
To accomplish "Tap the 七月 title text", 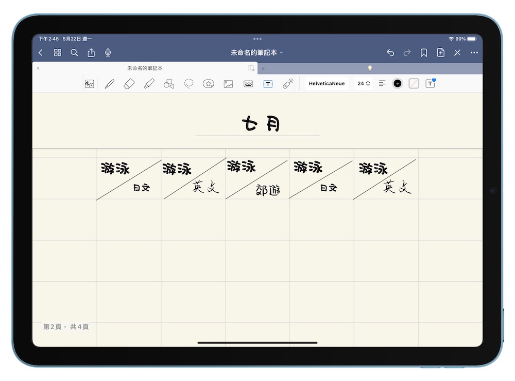I will click(x=261, y=123).
